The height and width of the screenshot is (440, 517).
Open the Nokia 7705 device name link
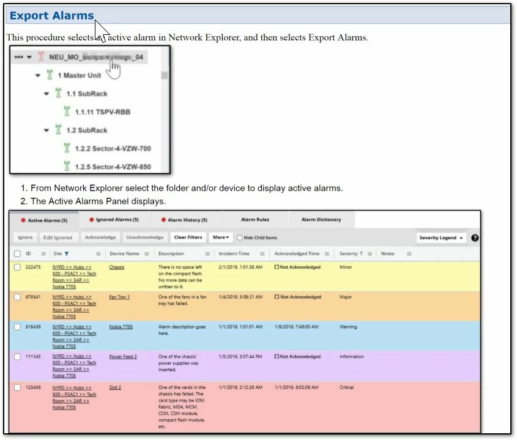121,327
